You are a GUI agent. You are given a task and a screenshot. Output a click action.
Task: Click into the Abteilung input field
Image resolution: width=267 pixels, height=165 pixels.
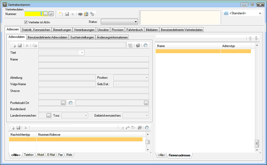pos(67,78)
